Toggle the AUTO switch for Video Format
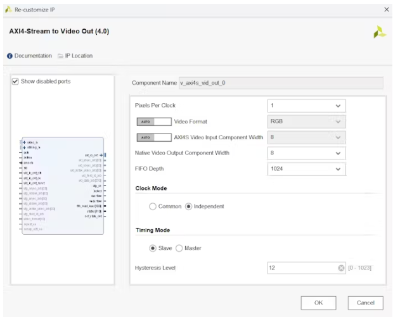Screen dimensions: 393x326 click(153, 121)
